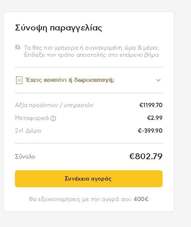Click the €-399.90 discount amount

click(150, 131)
